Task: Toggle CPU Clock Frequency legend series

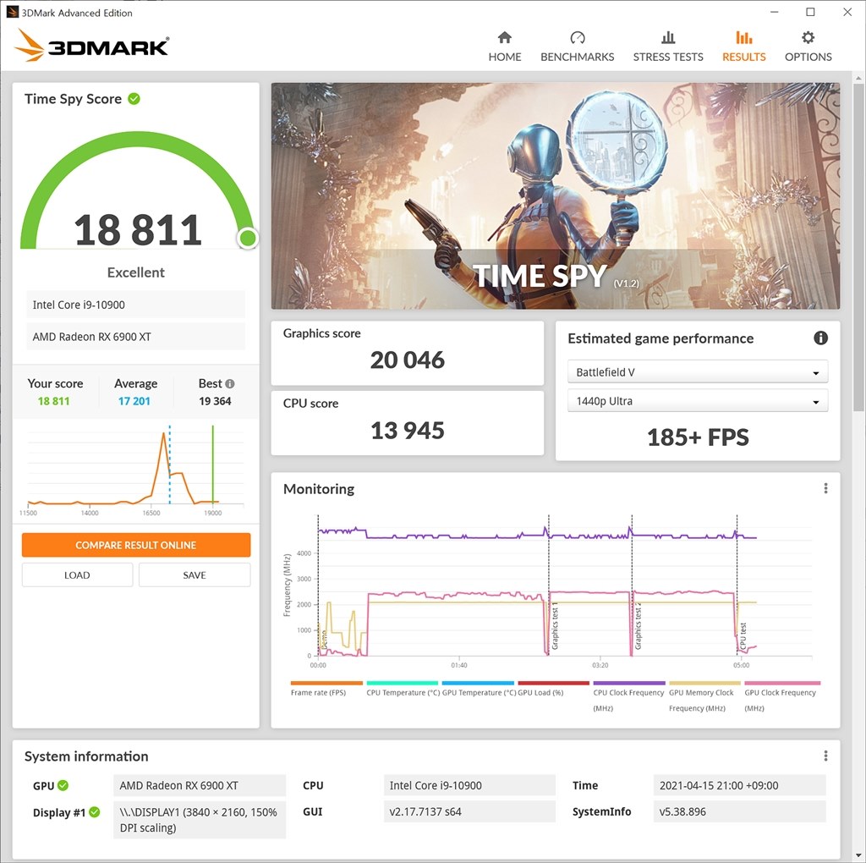Action: pyautogui.click(x=628, y=696)
